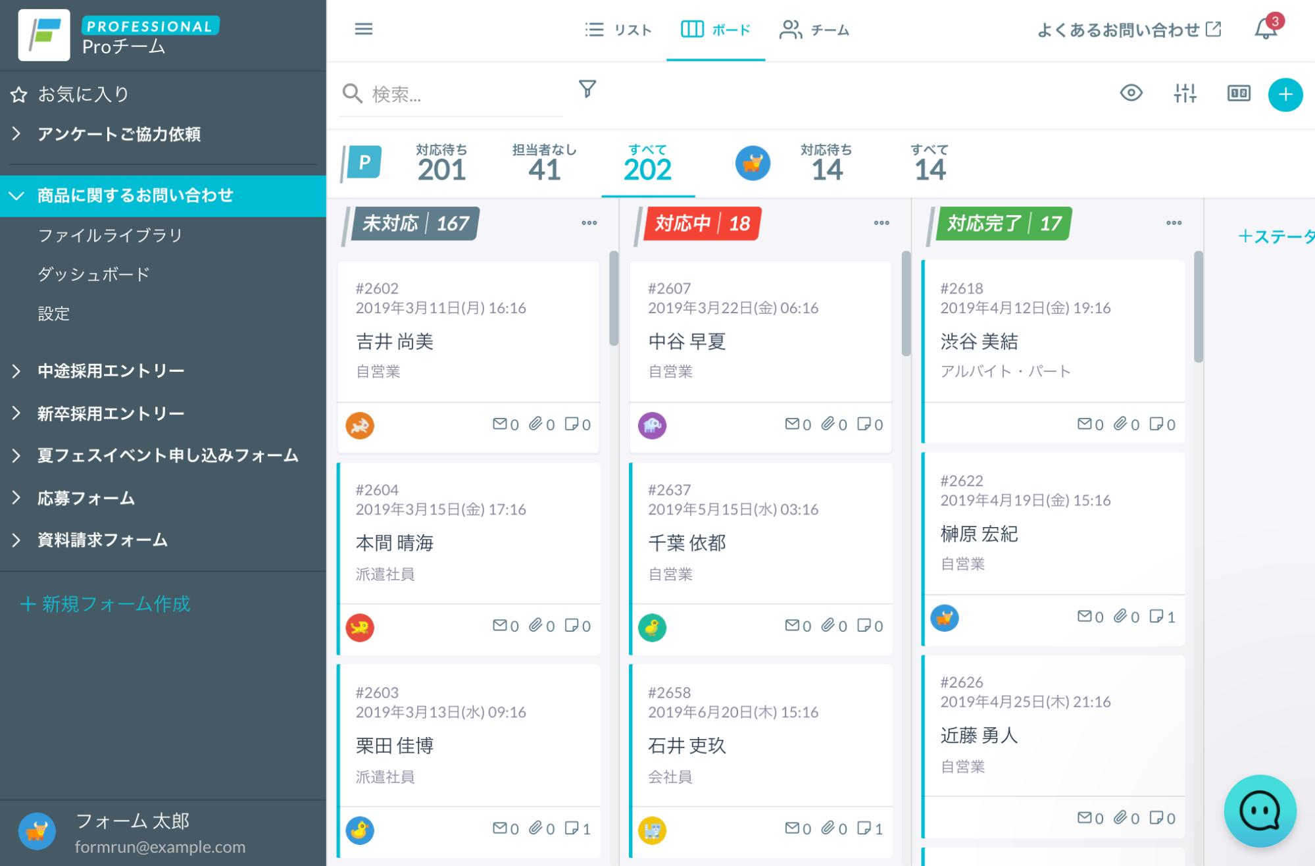
Task: Open よくあるお問い合わせ link
Action: (x=1129, y=30)
